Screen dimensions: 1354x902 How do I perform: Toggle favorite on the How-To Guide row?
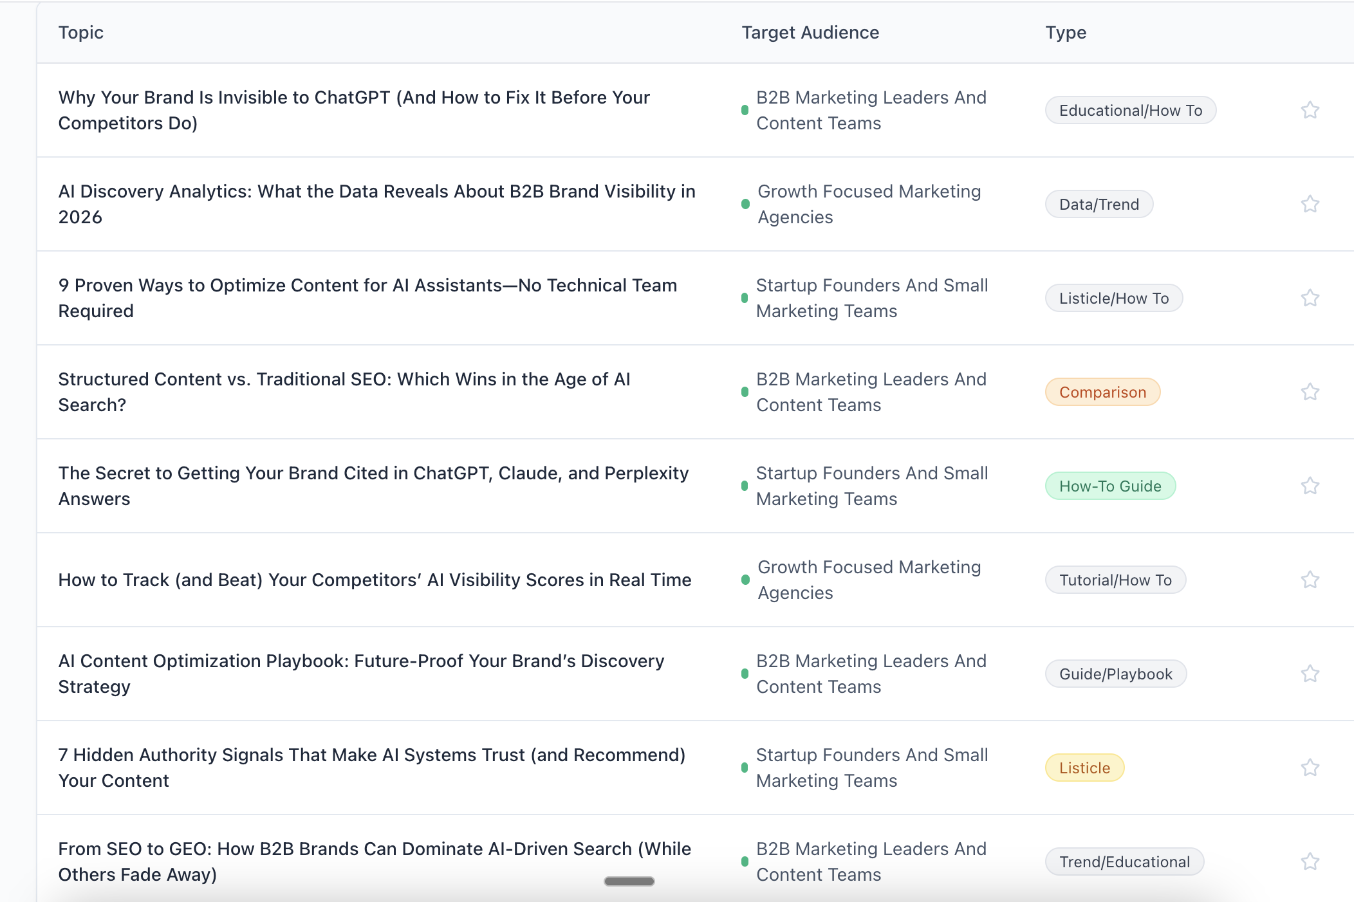(x=1310, y=486)
